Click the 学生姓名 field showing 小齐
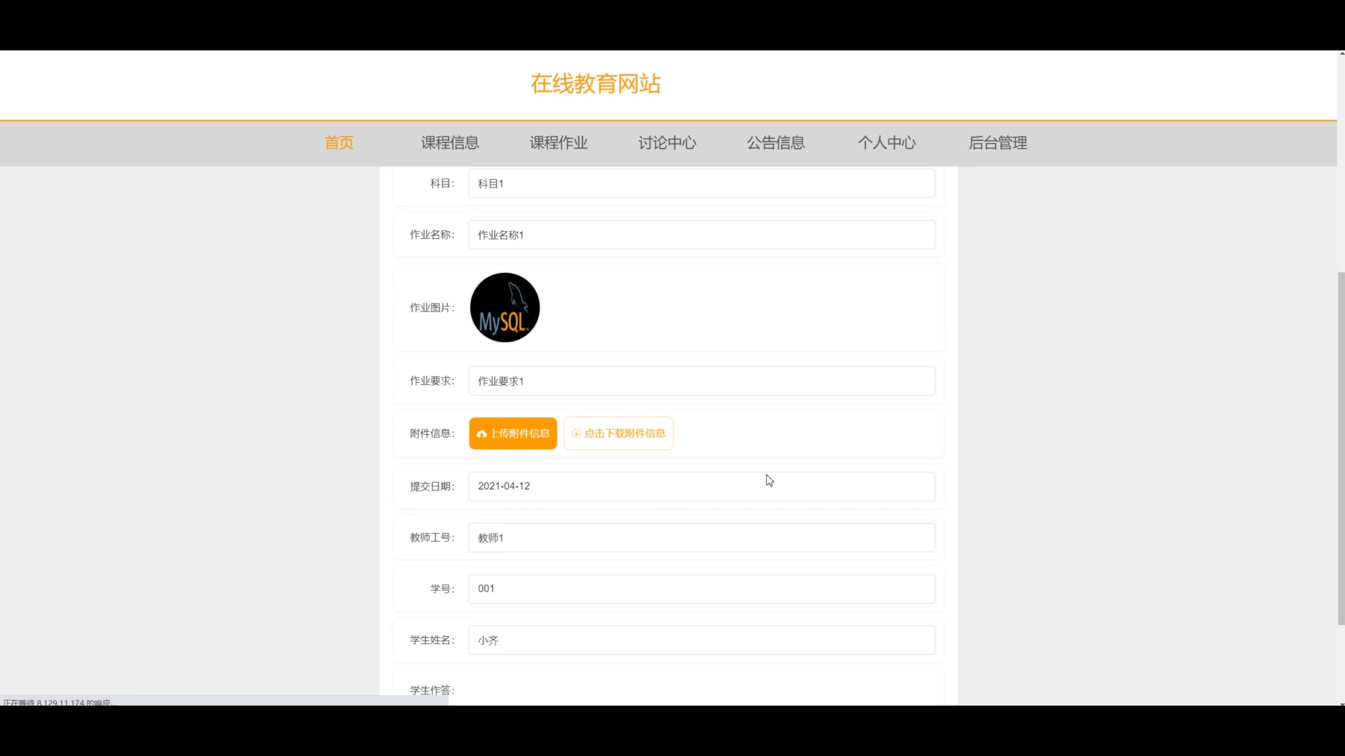 point(701,640)
